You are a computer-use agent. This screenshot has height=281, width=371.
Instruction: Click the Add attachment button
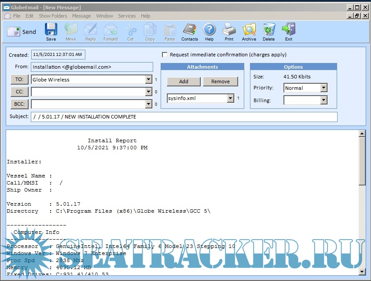(x=184, y=81)
